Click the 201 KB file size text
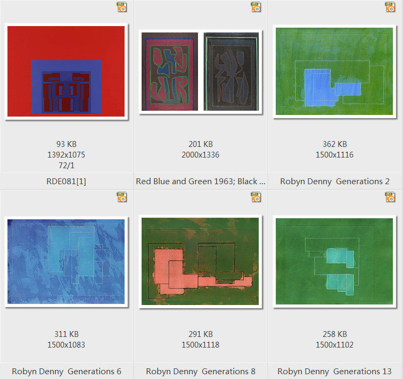Image resolution: width=403 pixels, height=379 pixels. [201, 144]
